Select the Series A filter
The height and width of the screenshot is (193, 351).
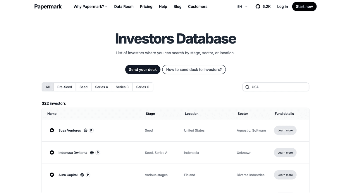101,87
